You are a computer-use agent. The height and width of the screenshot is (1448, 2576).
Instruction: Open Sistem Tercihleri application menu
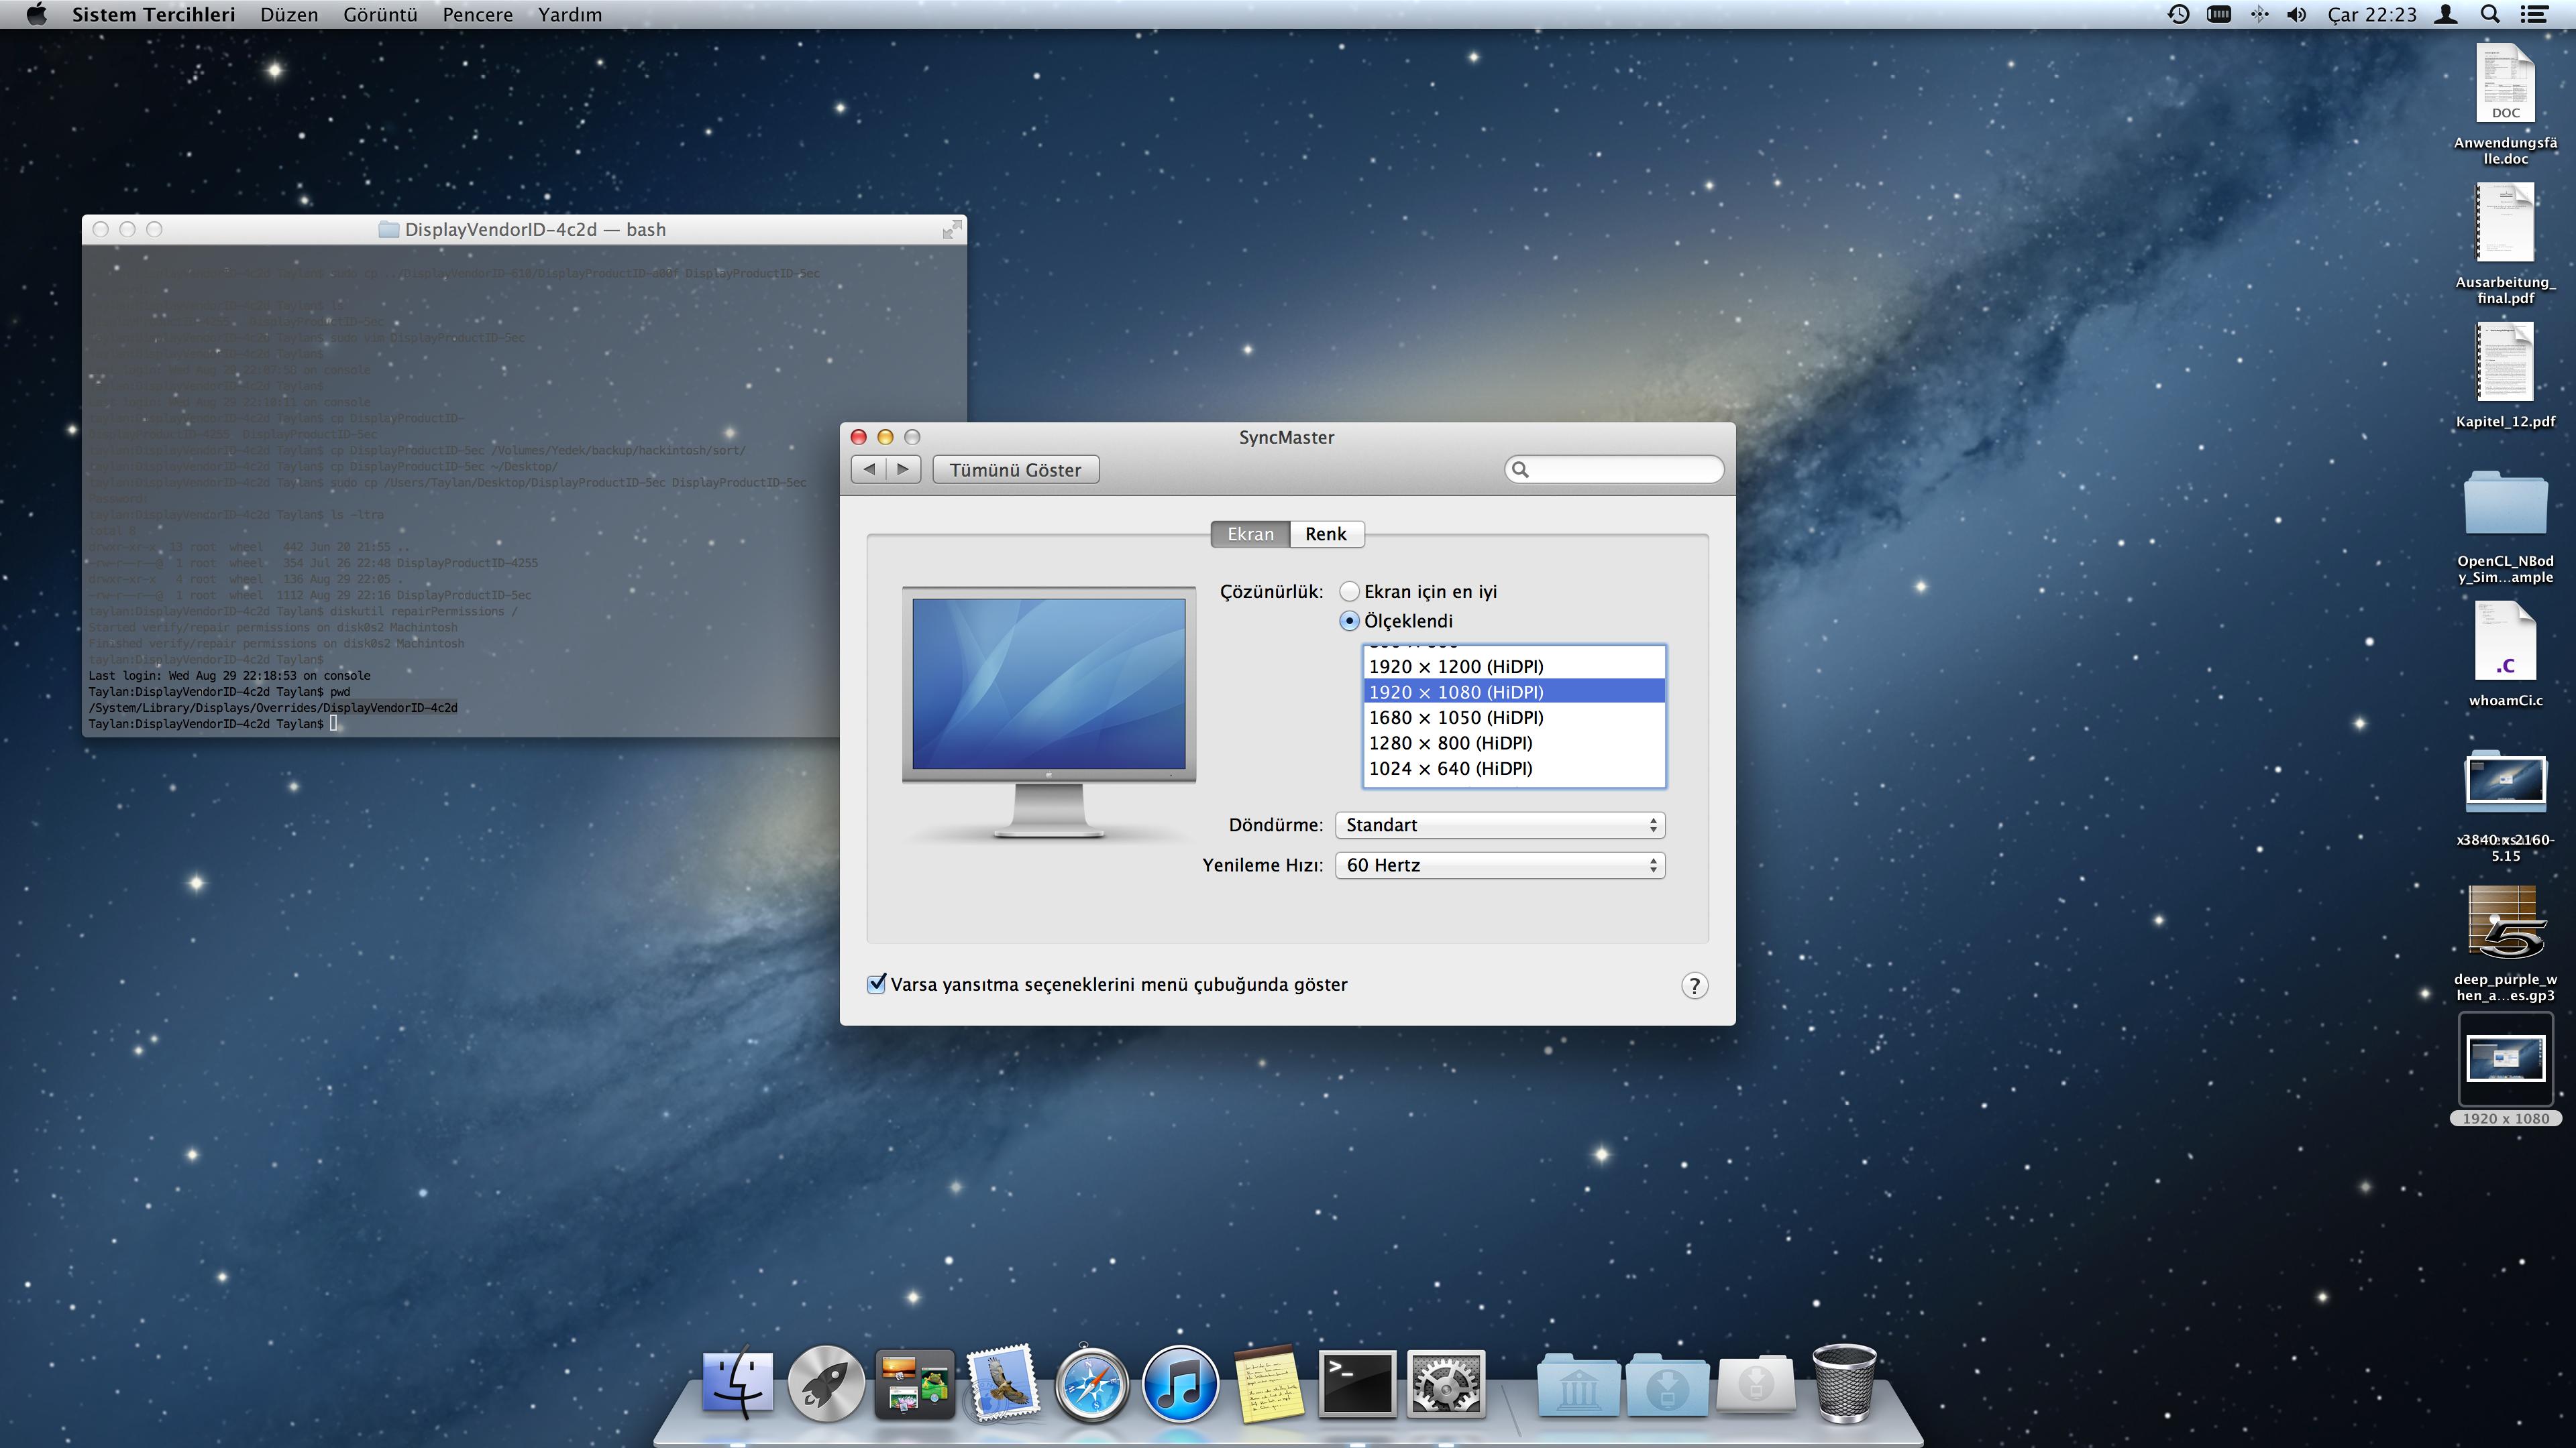click(153, 14)
